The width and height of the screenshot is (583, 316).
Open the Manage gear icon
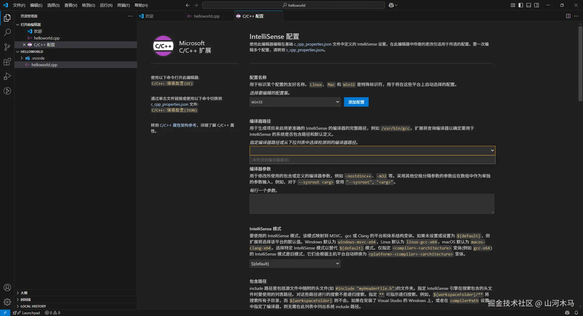(7, 302)
